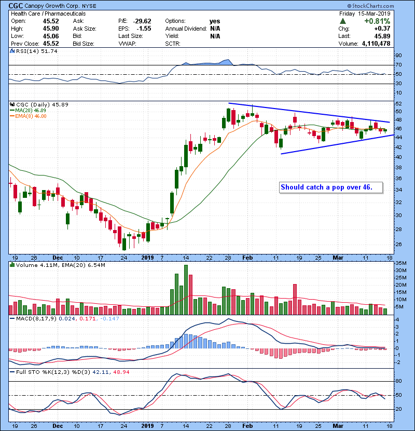Image resolution: width=415 pixels, height=431 pixels.
Task: Click the SCTR label
Action: (173, 44)
